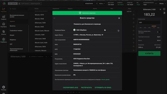167x94 pixels.
Task: Click the green КУПИТЬ button
Action: 149,53
